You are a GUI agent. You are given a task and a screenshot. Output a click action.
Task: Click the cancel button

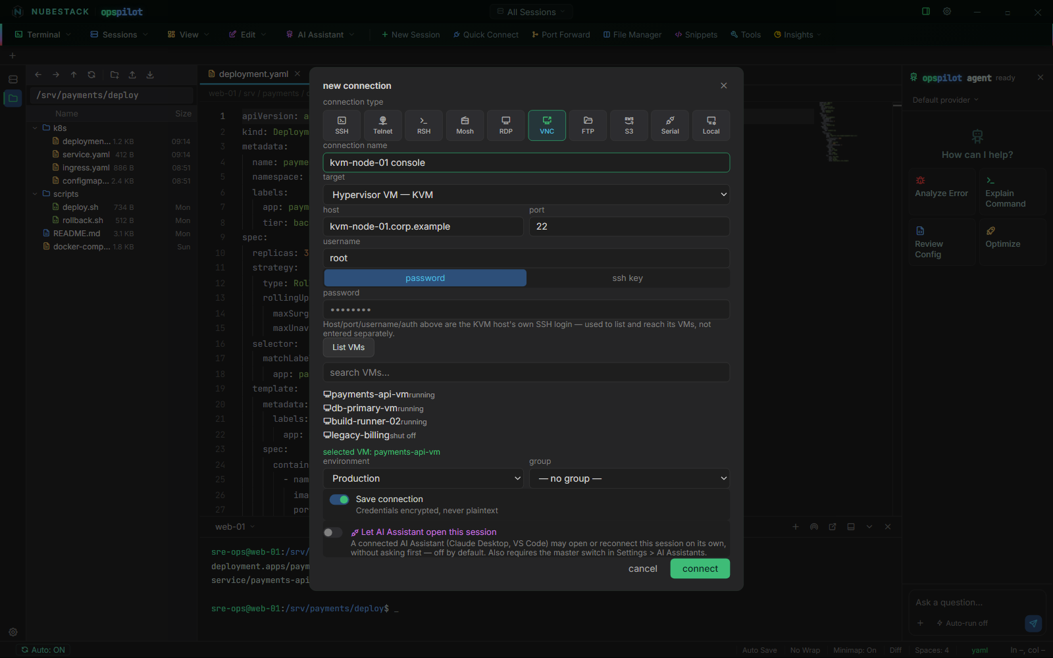pyautogui.click(x=643, y=569)
